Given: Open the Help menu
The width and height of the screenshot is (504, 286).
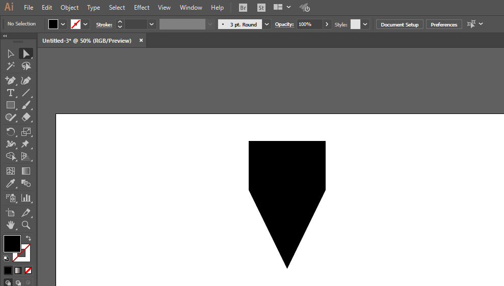Looking at the screenshot, I should coord(217,8).
